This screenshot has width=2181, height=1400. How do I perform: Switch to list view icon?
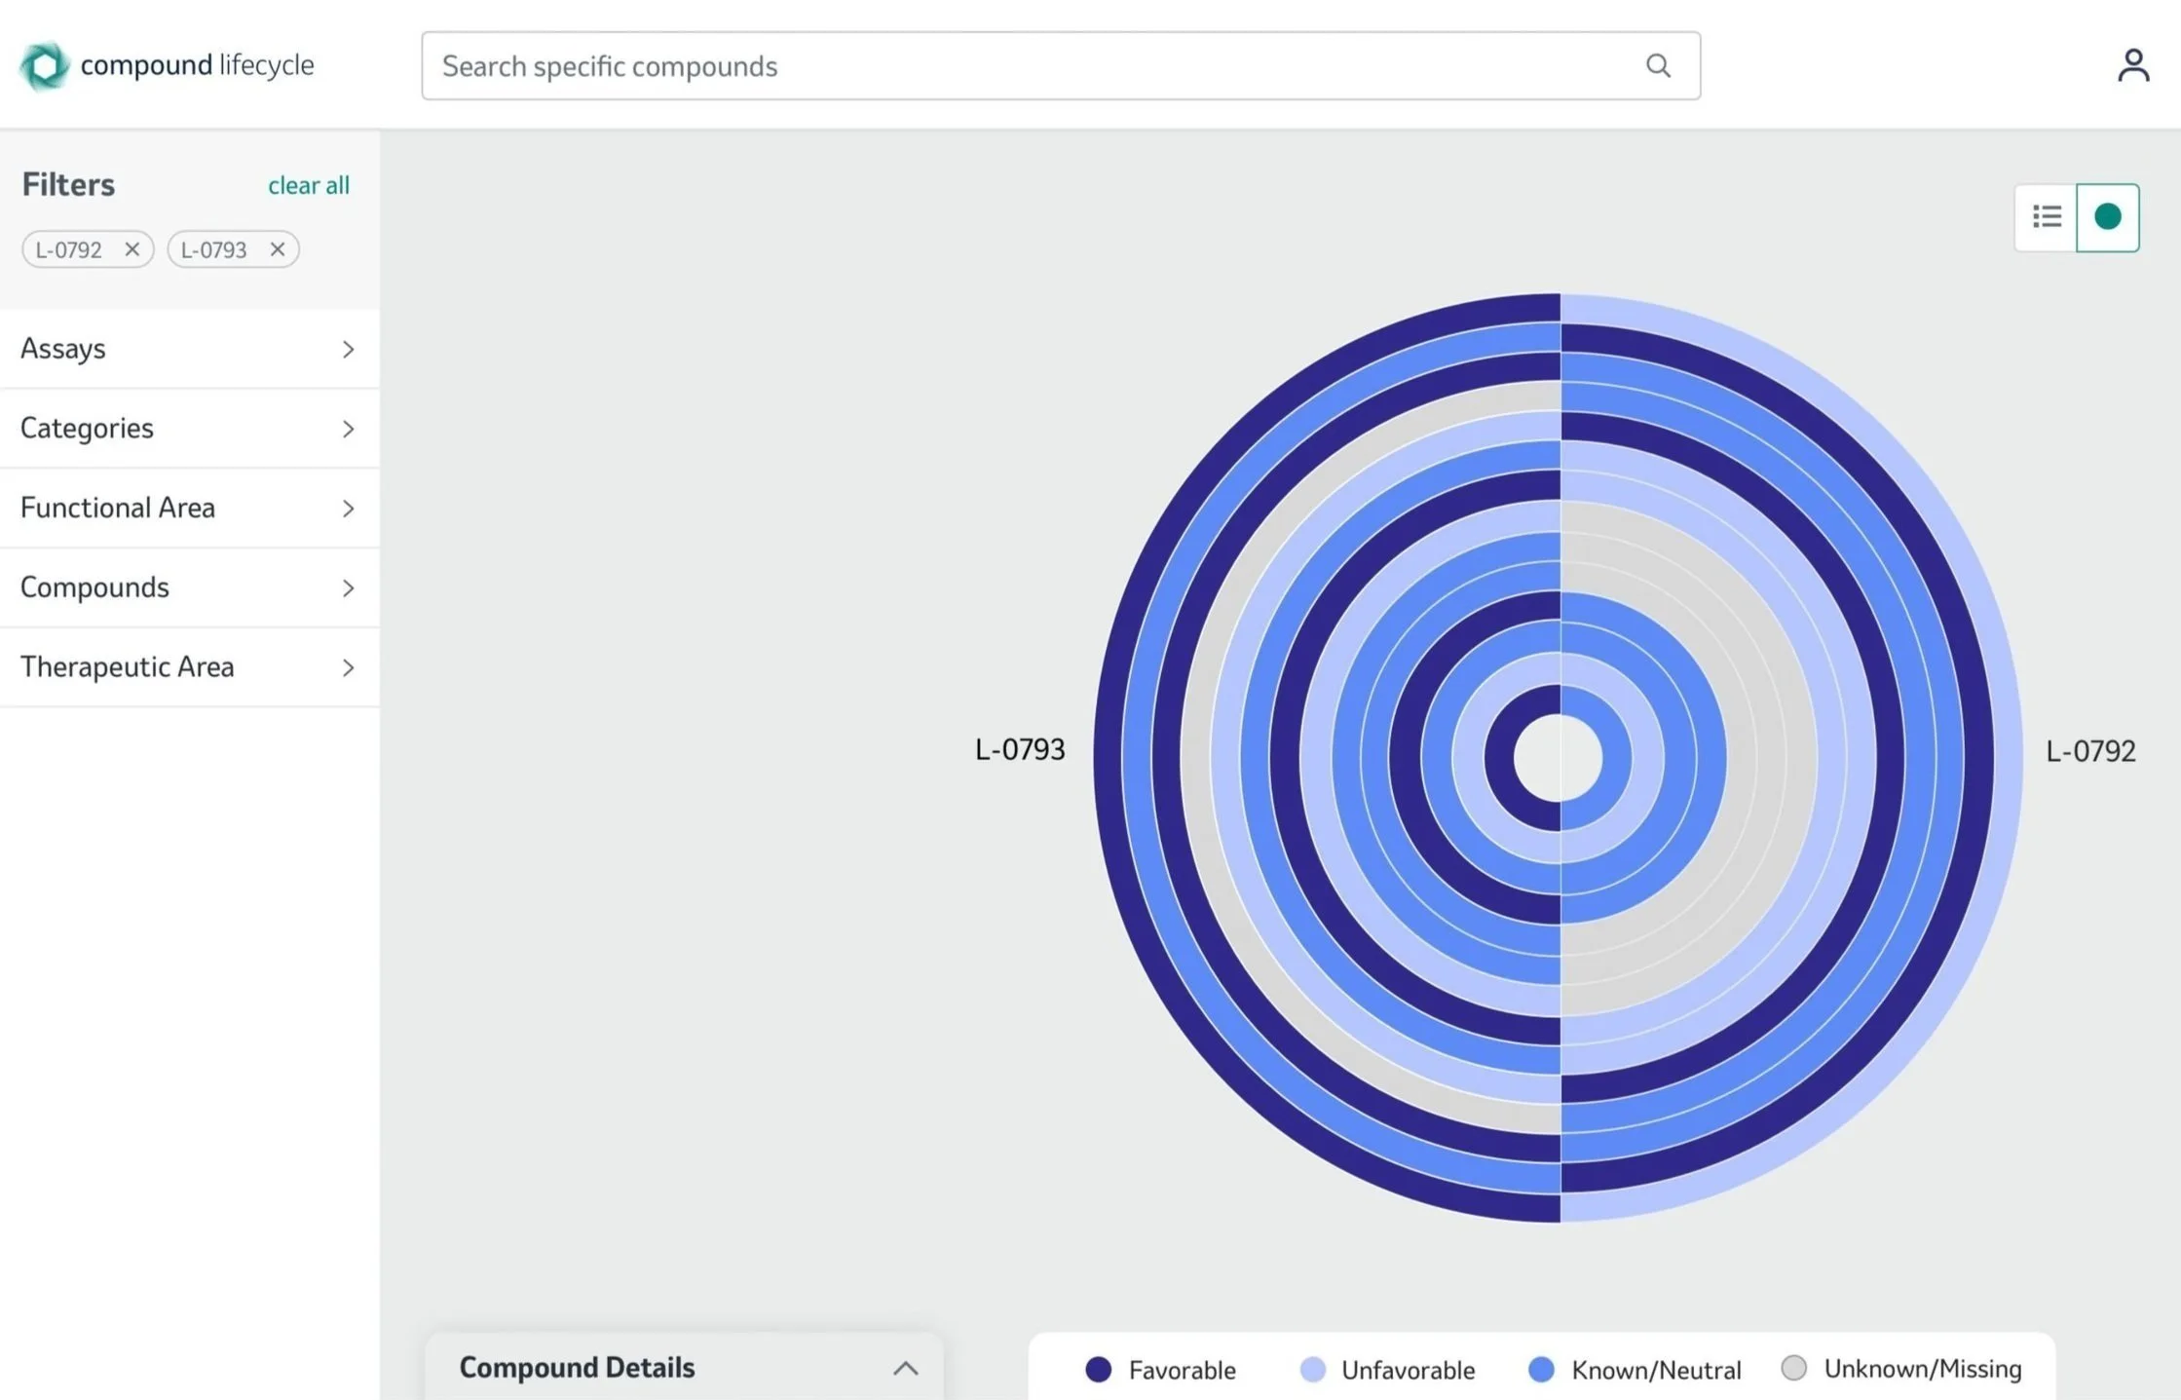[x=2046, y=217]
